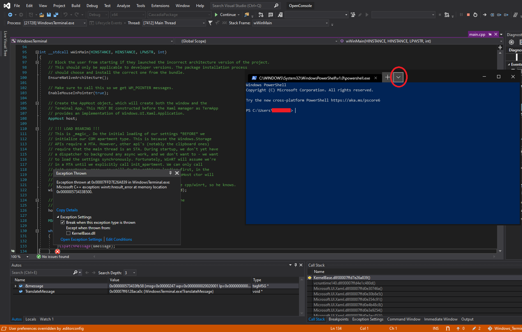The image size is (522, 332).
Task: Uncheck Break when this exception type is thrown
Action: pos(63,222)
